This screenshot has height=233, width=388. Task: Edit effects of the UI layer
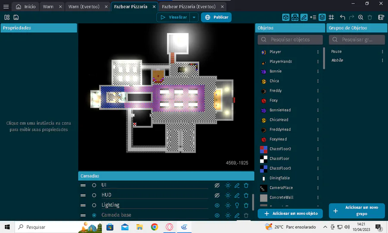(x=228, y=186)
